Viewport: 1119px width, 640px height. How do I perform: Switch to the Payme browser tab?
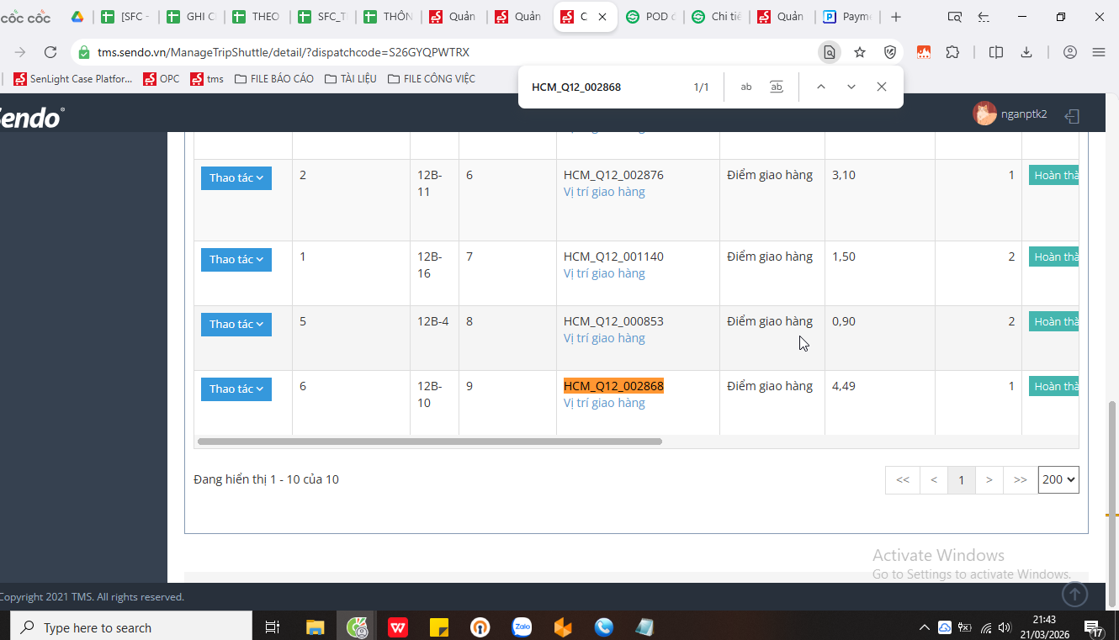coord(847,17)
